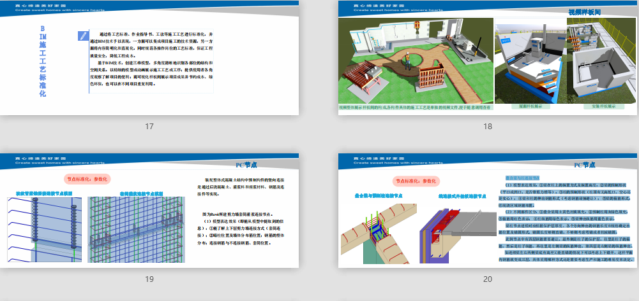Click the pink 节点标准化 badge on slide 19

pos(87,179)
